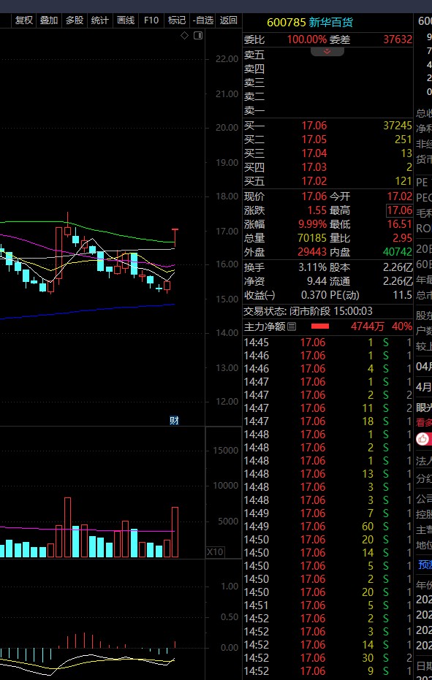Viewport: 432px width, 680px height.
Task: Select the 买三 17.04 bid row
Action: [x=327, y=153]
